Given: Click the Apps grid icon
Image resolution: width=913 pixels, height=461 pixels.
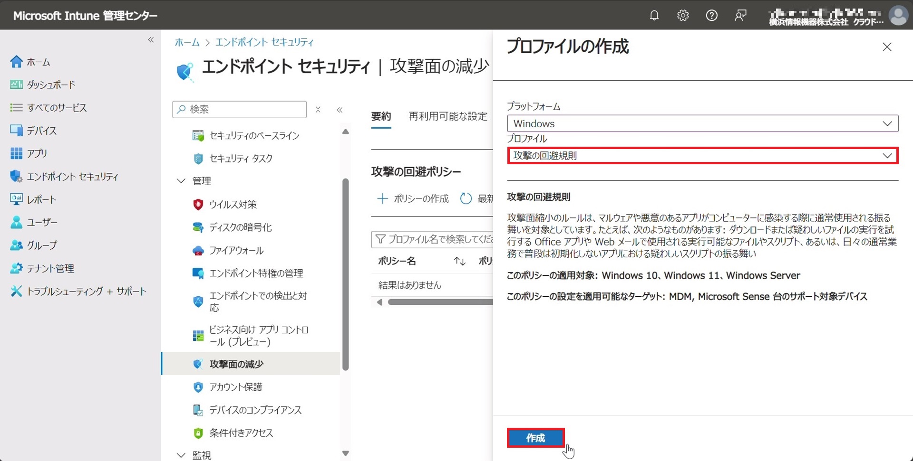Looking at the screenshot, I should [x=16, y=153].
